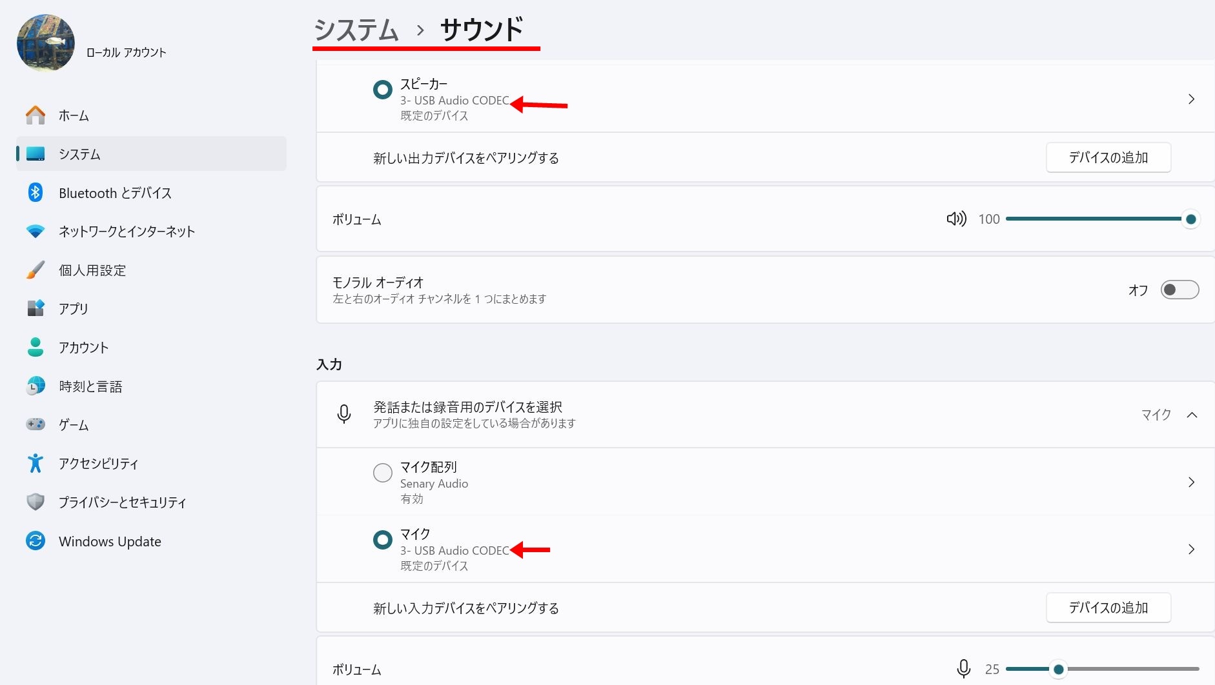
Task: Select the スピーカー USB Audio CODEC radio button
Action: [383, 90]
